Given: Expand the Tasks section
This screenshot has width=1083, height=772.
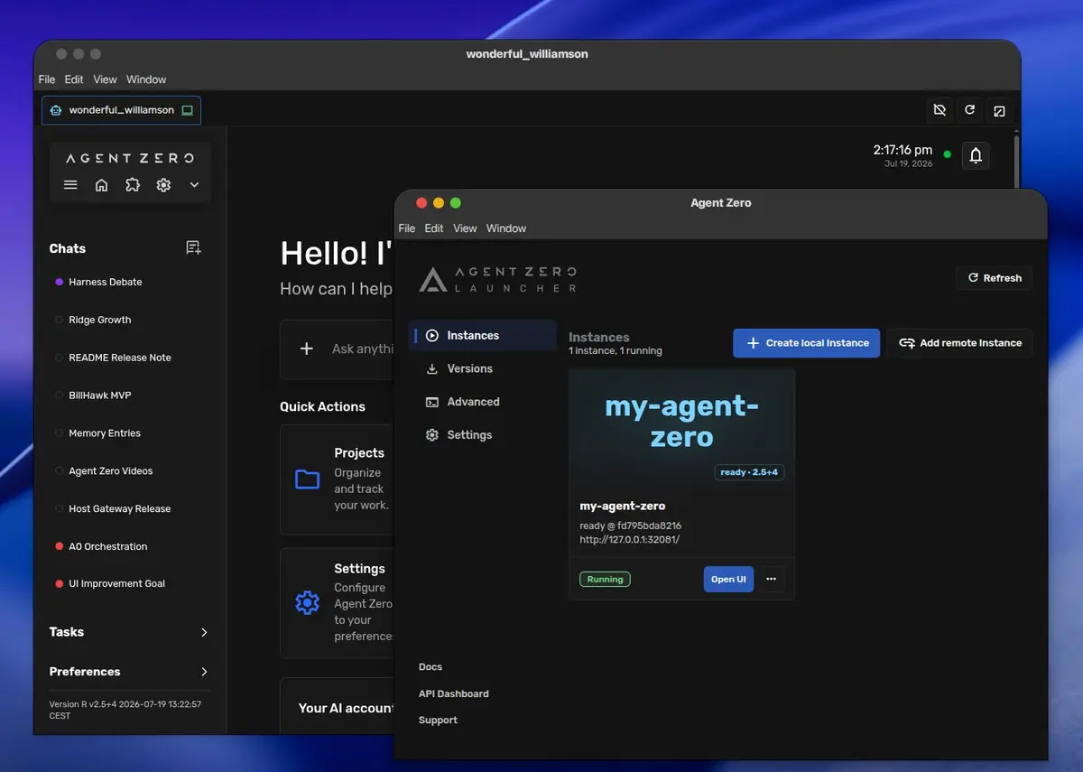Looking at the screenshot, I should [x=129, y=632].
